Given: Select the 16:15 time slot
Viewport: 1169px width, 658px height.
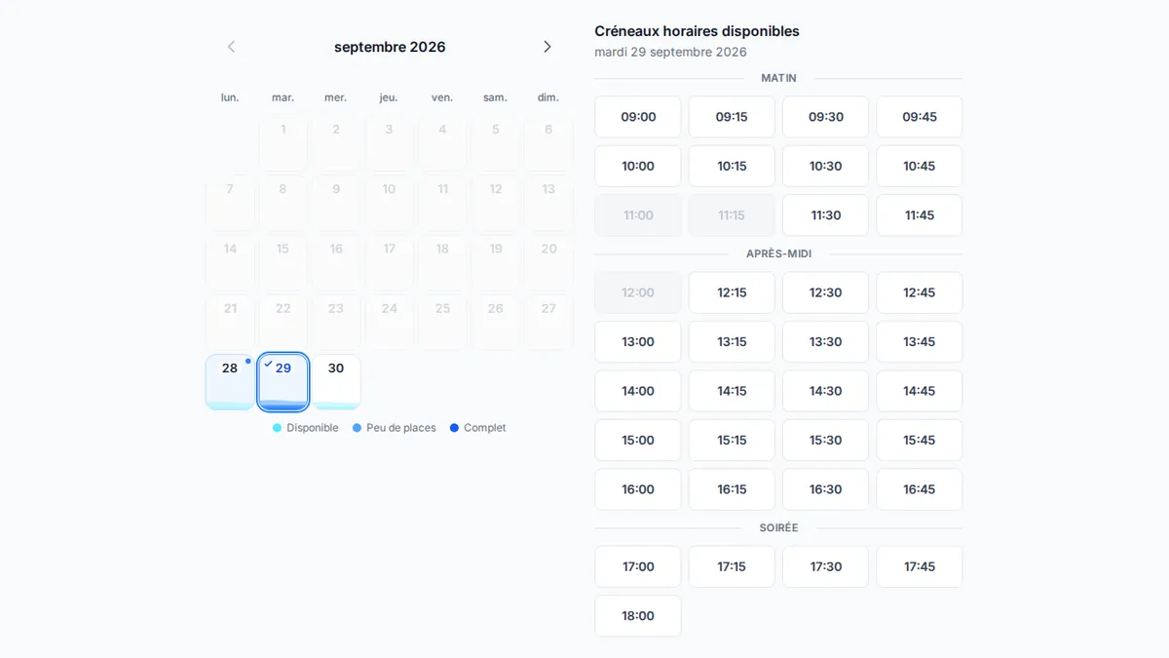Looking at the screenshot, I should pos(732,489).
